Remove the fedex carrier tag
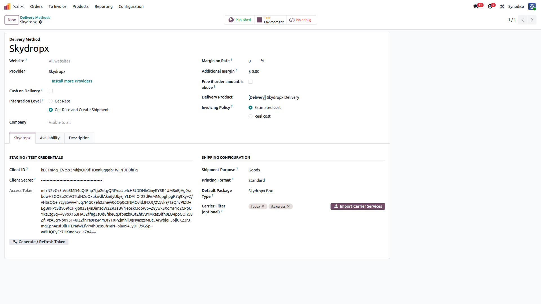 (x=263, y=206)
